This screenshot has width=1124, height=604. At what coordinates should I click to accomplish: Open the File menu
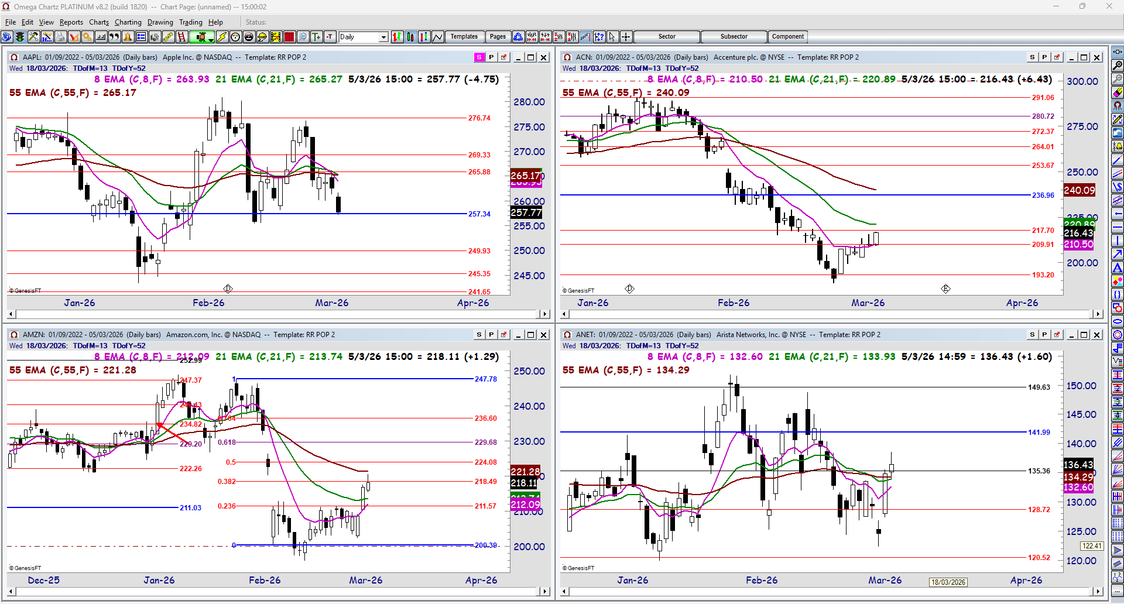[11, 22]
